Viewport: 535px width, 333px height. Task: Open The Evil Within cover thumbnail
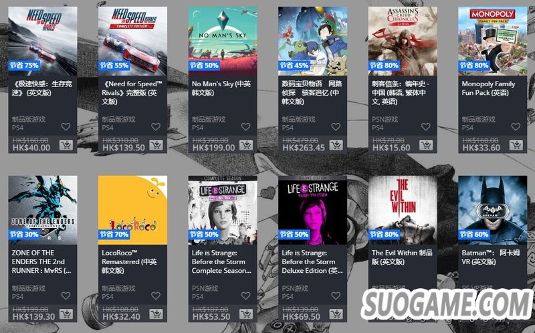[x=403, y=210]
